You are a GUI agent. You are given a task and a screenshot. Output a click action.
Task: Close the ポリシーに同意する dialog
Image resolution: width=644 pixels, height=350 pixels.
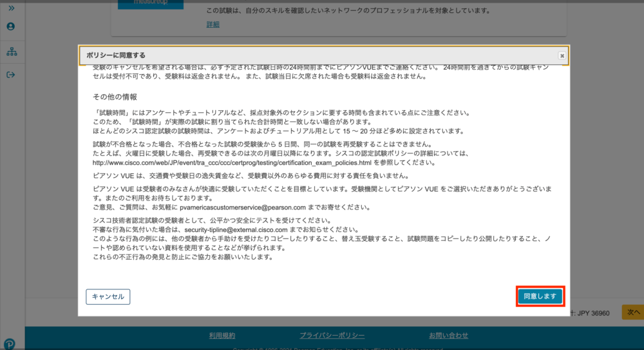562,55
